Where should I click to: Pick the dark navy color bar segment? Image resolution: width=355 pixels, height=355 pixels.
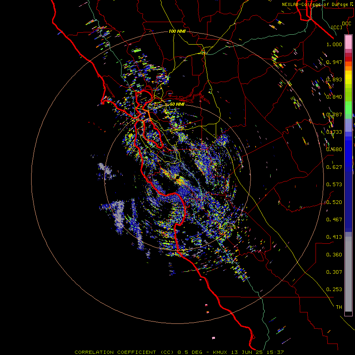(348, 199)
